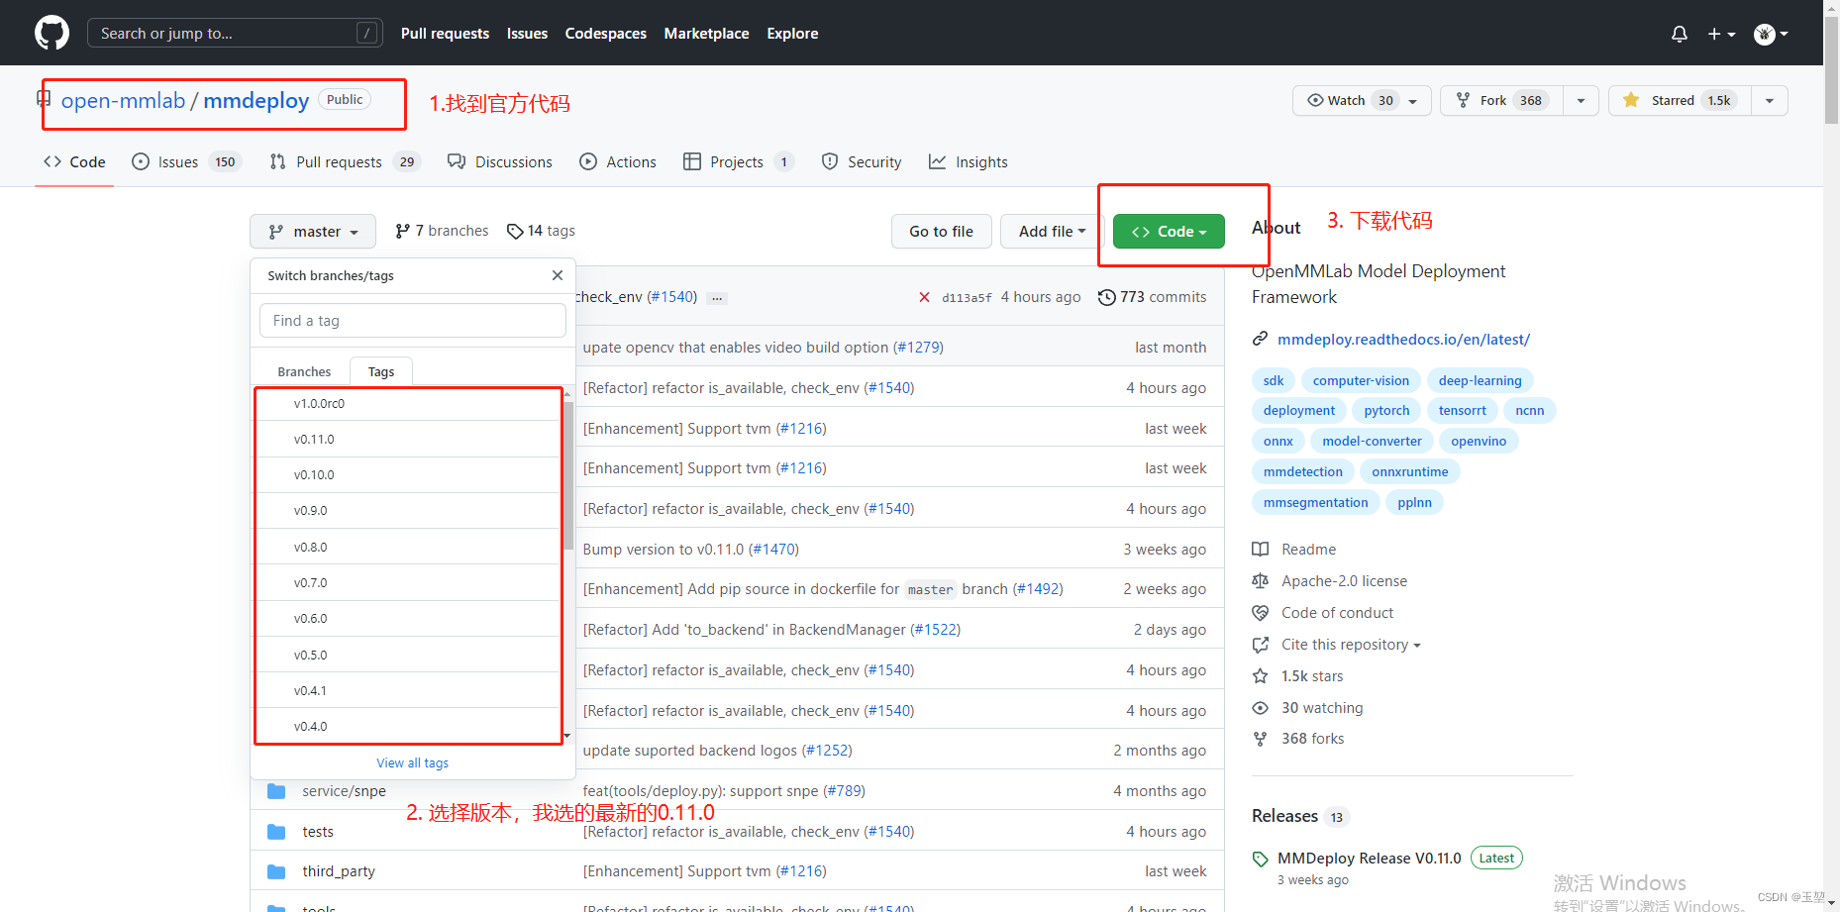
Task: Open the green Code download dropdown
Action: click(1169, 231)
